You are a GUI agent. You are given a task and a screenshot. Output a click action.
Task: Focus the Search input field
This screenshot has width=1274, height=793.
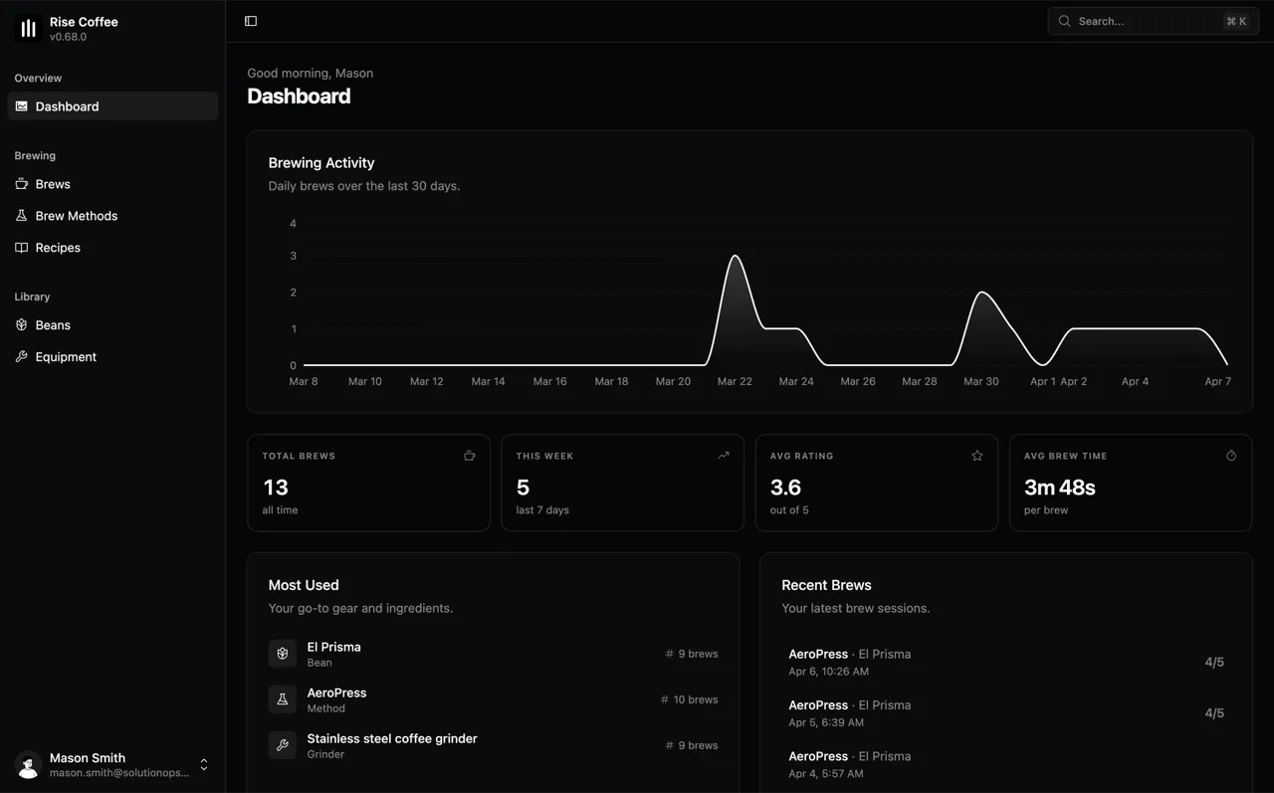pyautogui.click(x=1145, y=21)
